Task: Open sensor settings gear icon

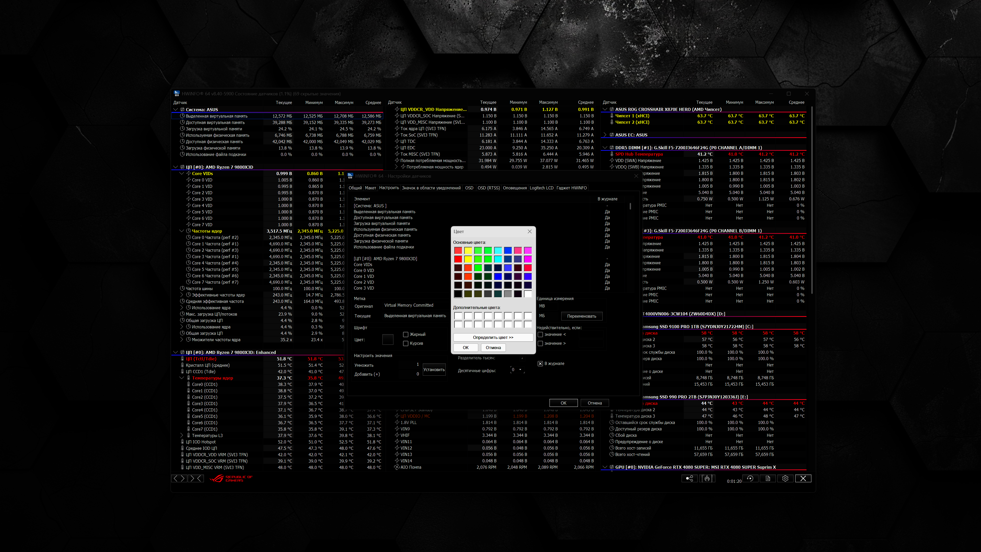Action: coord(785,478)
